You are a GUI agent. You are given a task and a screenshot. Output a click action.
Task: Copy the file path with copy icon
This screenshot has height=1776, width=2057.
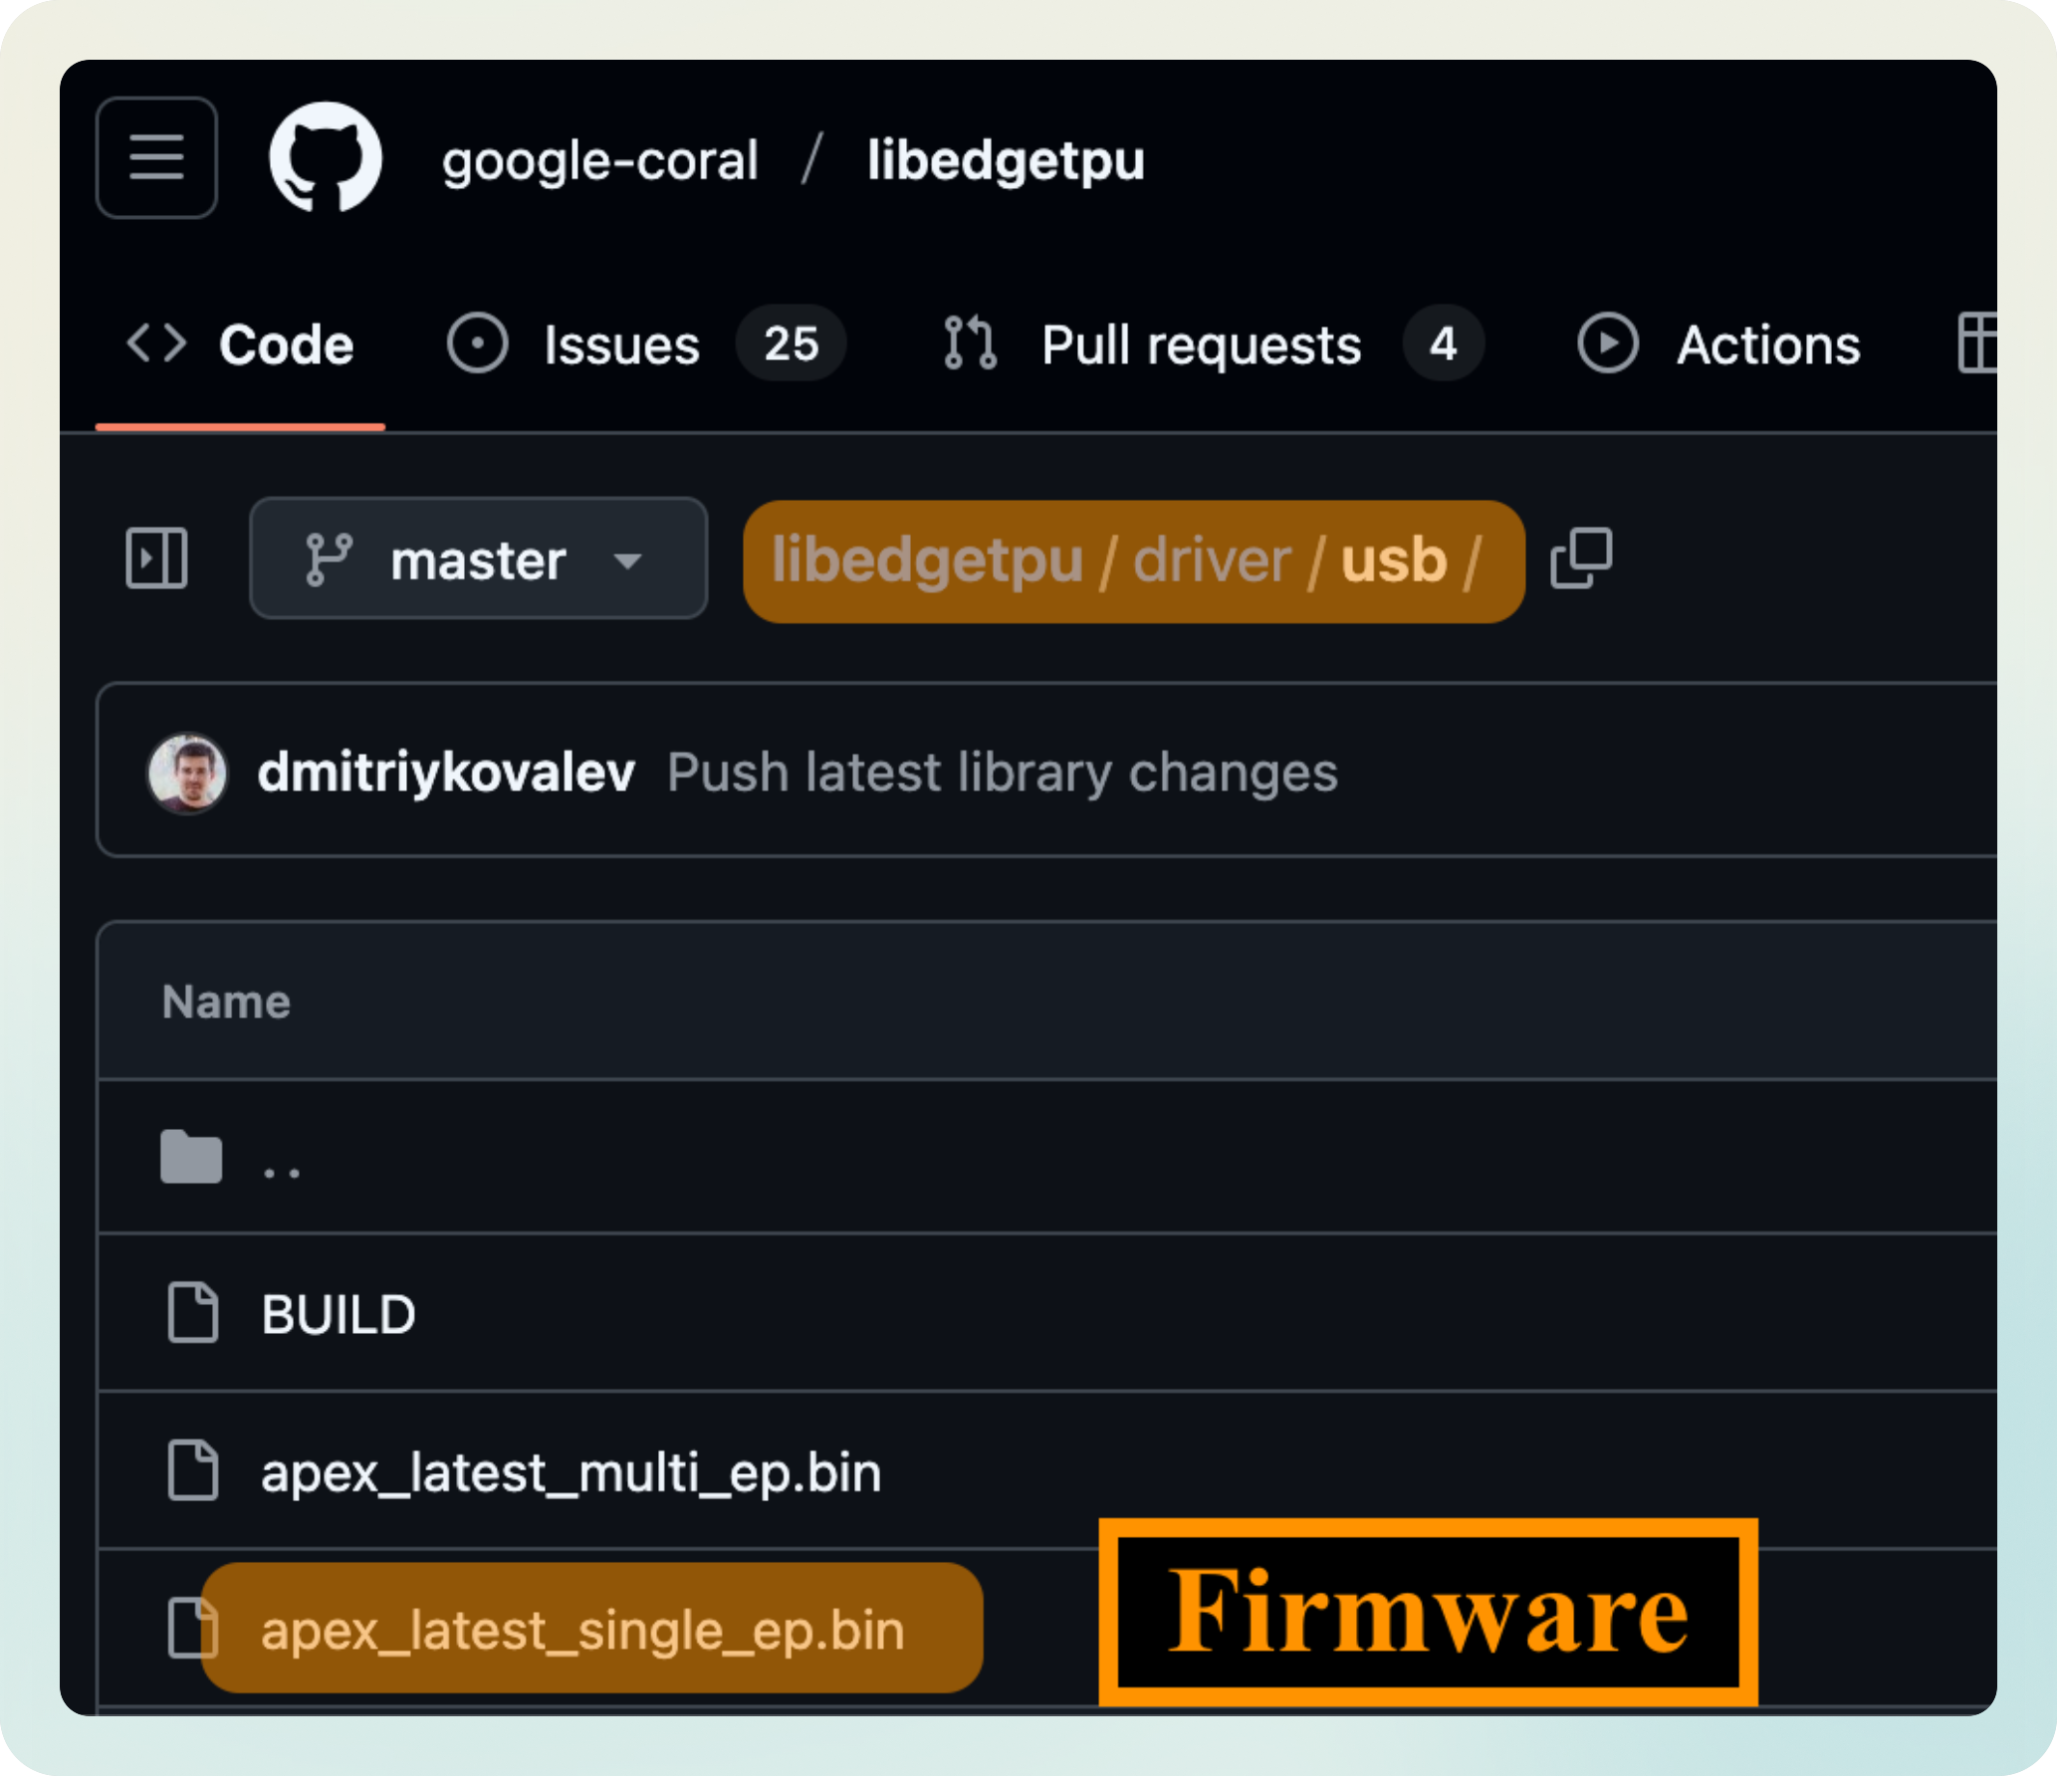(x=1580, y=558)
